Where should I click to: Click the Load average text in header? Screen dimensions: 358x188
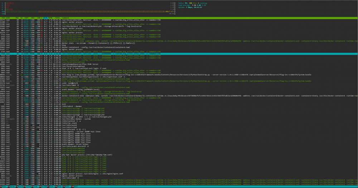pyautogui.click(x=192, y=5)
